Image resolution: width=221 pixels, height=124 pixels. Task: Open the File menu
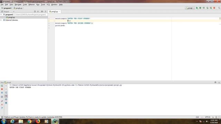2,4
